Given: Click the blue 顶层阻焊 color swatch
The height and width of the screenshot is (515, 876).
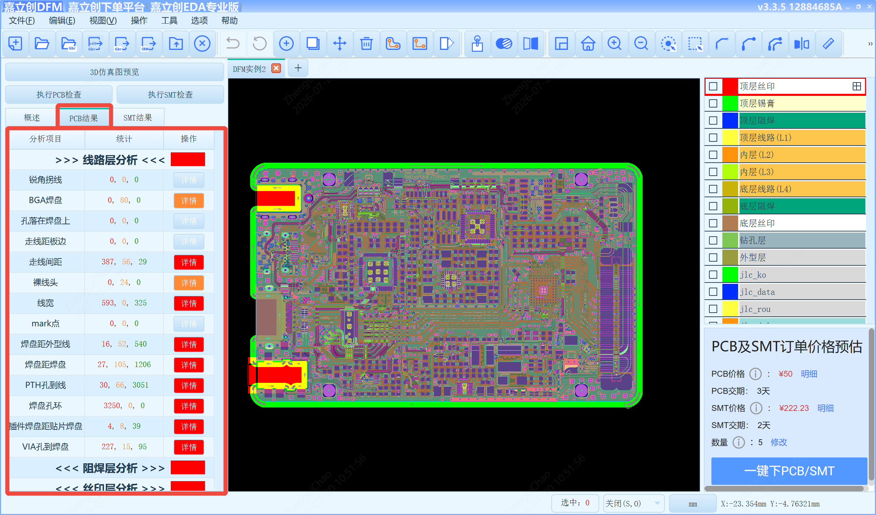Looking at the screenshot, I should [x=730, y=121].
